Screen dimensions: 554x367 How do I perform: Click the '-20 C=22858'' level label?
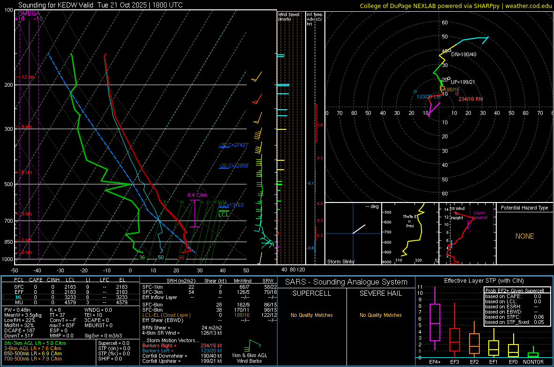pyautogui.click(x=234, y=165)
